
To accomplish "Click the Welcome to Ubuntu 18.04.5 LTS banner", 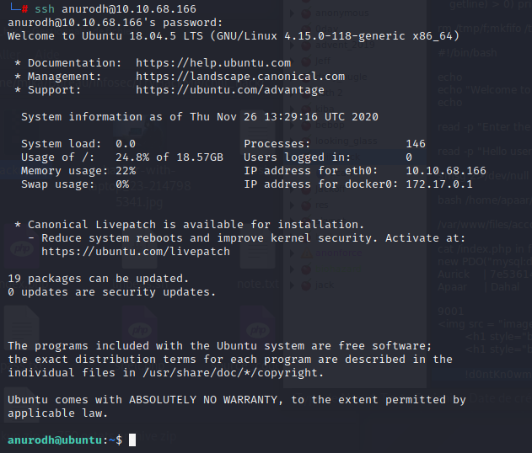I will 233,36.
